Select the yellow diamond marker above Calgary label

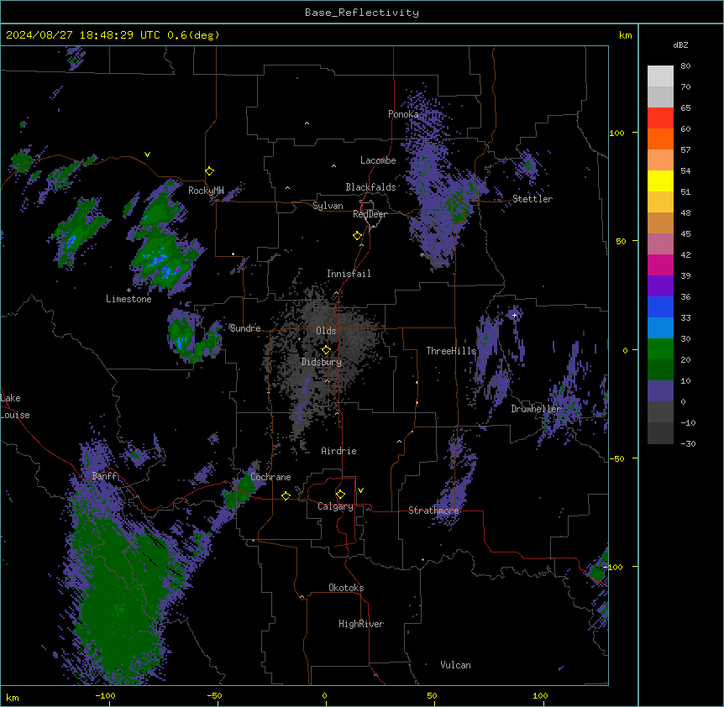[x=340, y=495]
